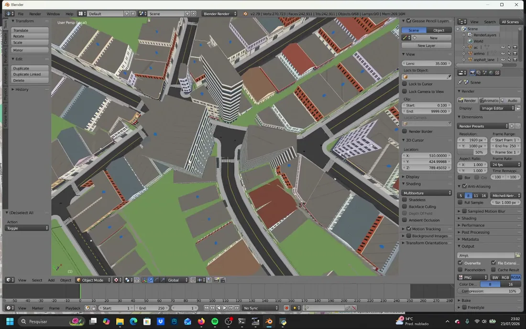Open the Add menu in 3D viewport
Viewport: 526px width, 329px height.
[x=51, y=280]
